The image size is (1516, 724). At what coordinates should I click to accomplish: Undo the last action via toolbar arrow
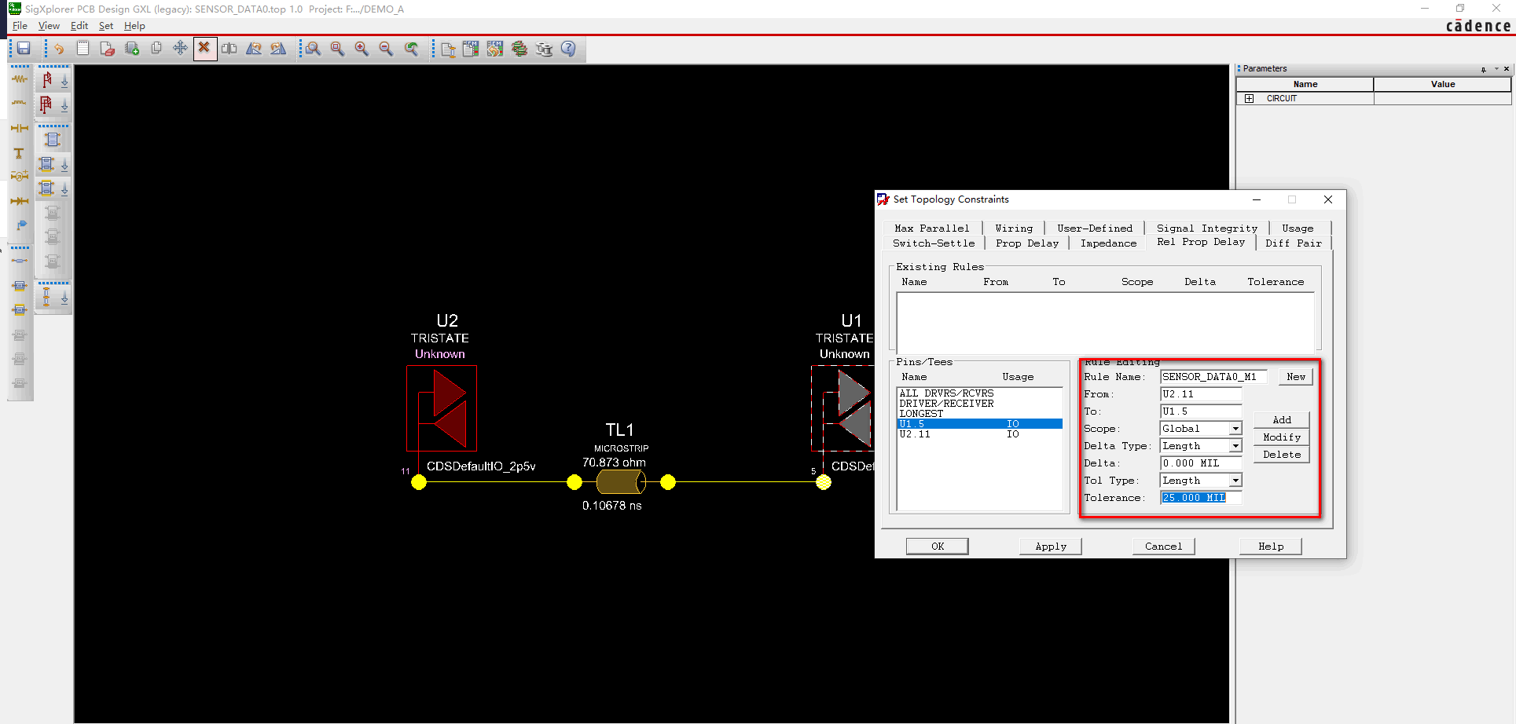point(59,49)
